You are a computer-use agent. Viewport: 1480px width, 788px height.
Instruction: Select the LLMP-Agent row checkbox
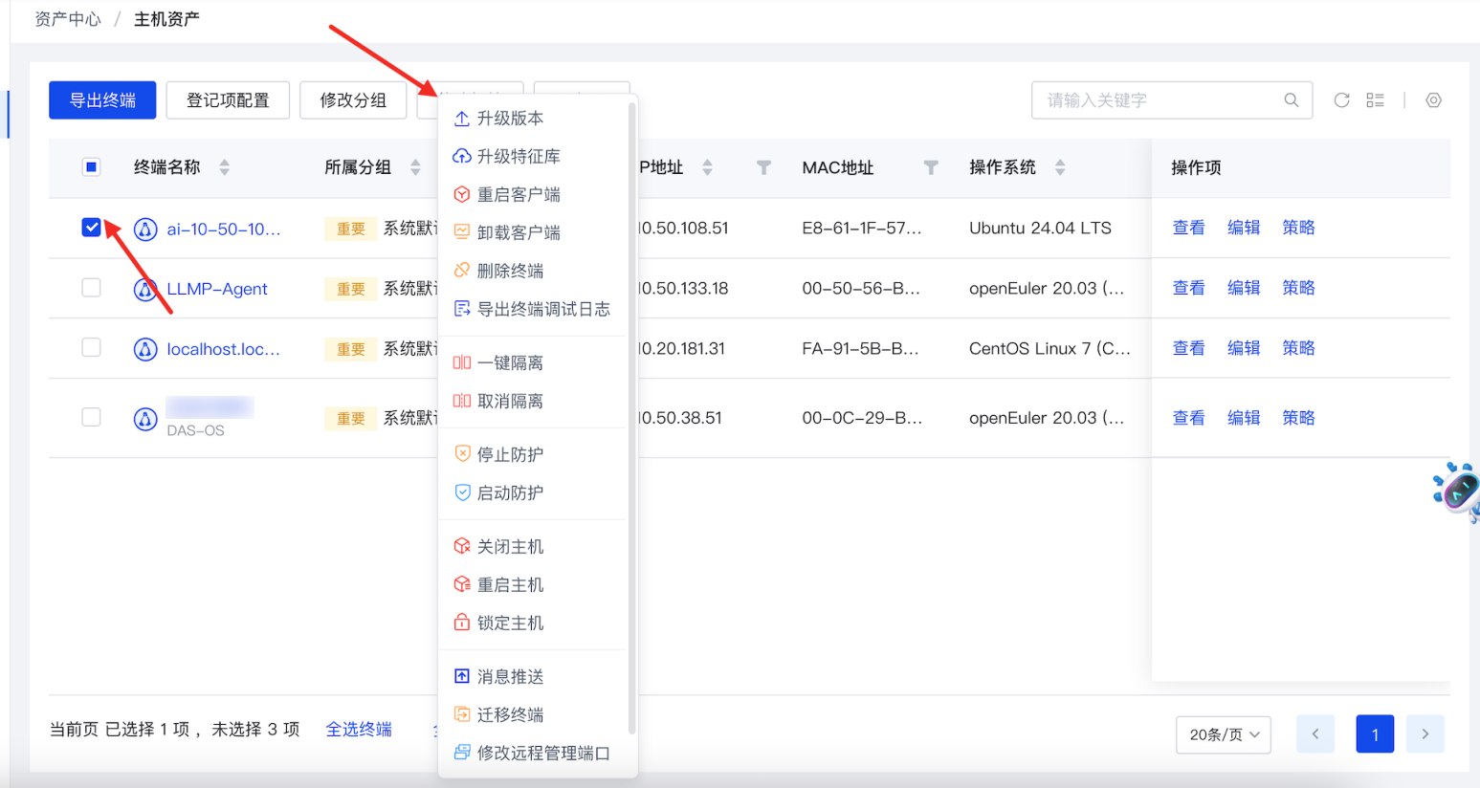92,288
